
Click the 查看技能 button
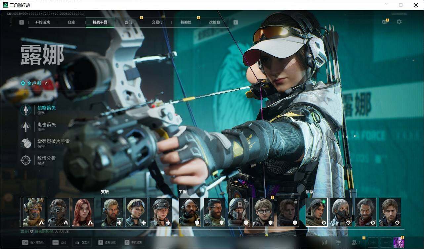coord(106,242)
